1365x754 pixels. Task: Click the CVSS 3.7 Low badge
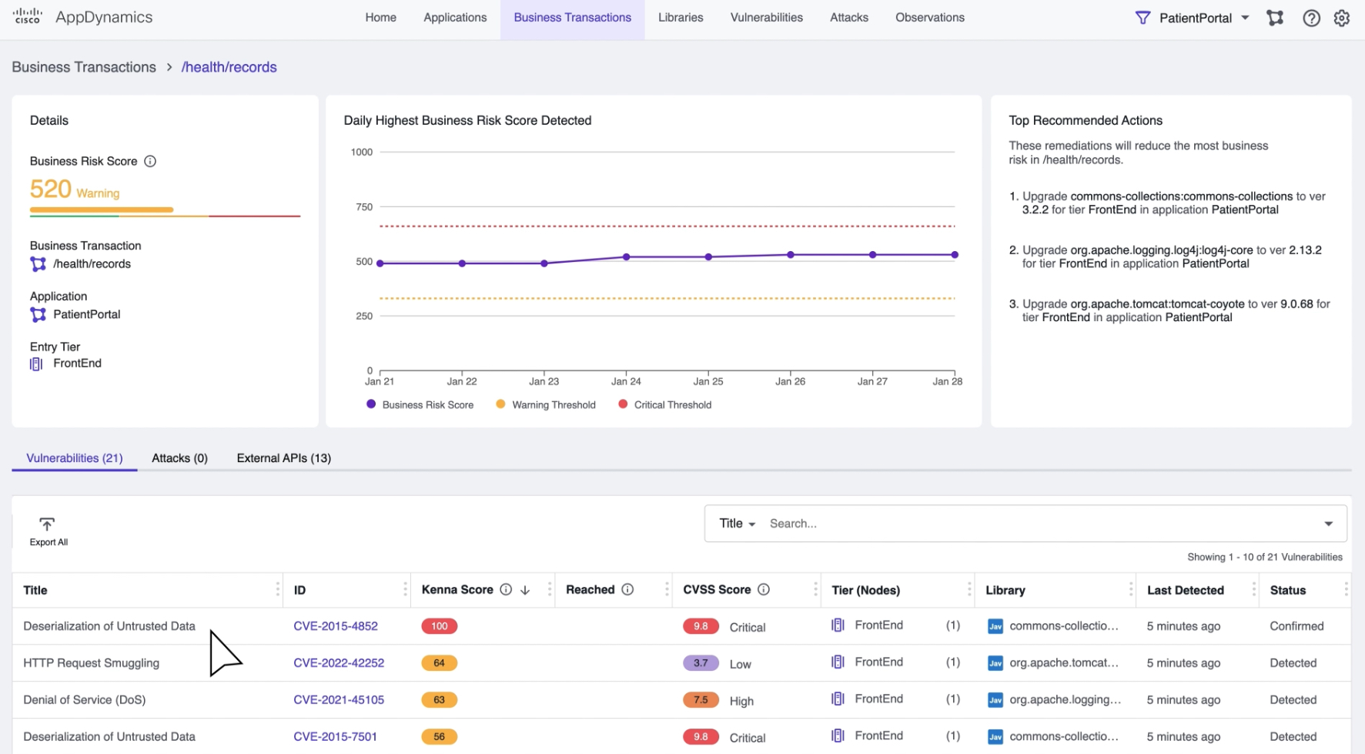(x=701, y=663)
